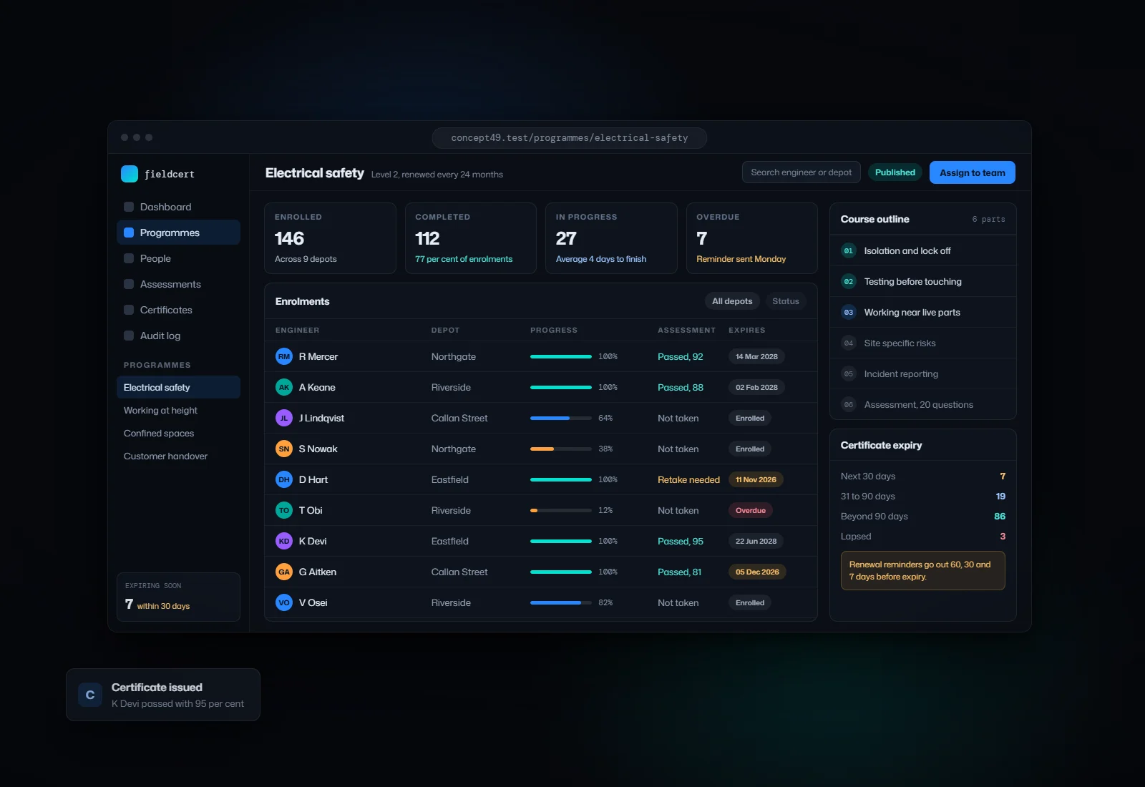The image size is (1145, 787).
Task: Click K Devi's KD avatar
Action: 284,541
